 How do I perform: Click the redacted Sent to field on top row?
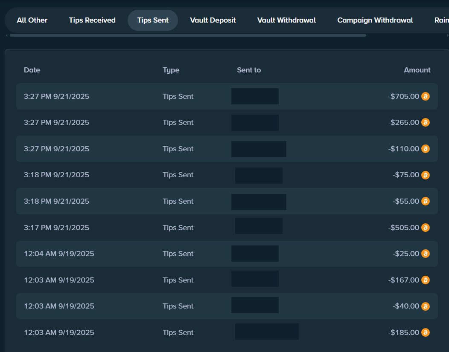click(255, 96)
